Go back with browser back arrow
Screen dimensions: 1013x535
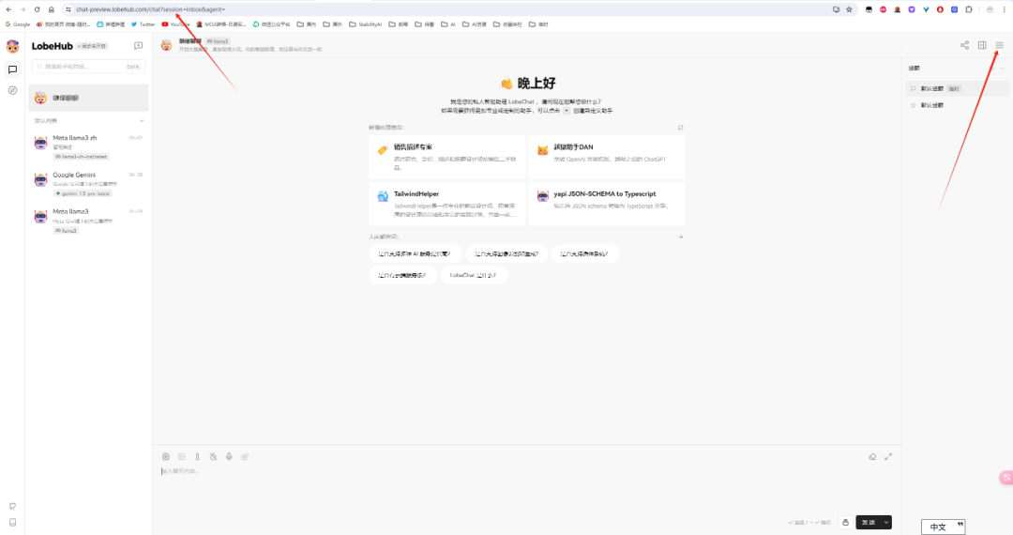coord(8,9)
